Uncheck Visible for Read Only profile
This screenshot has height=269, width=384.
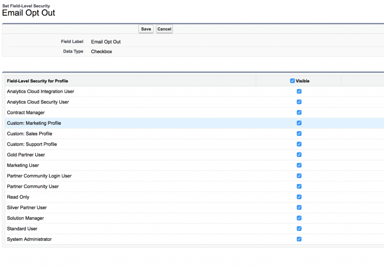point(299,197)
